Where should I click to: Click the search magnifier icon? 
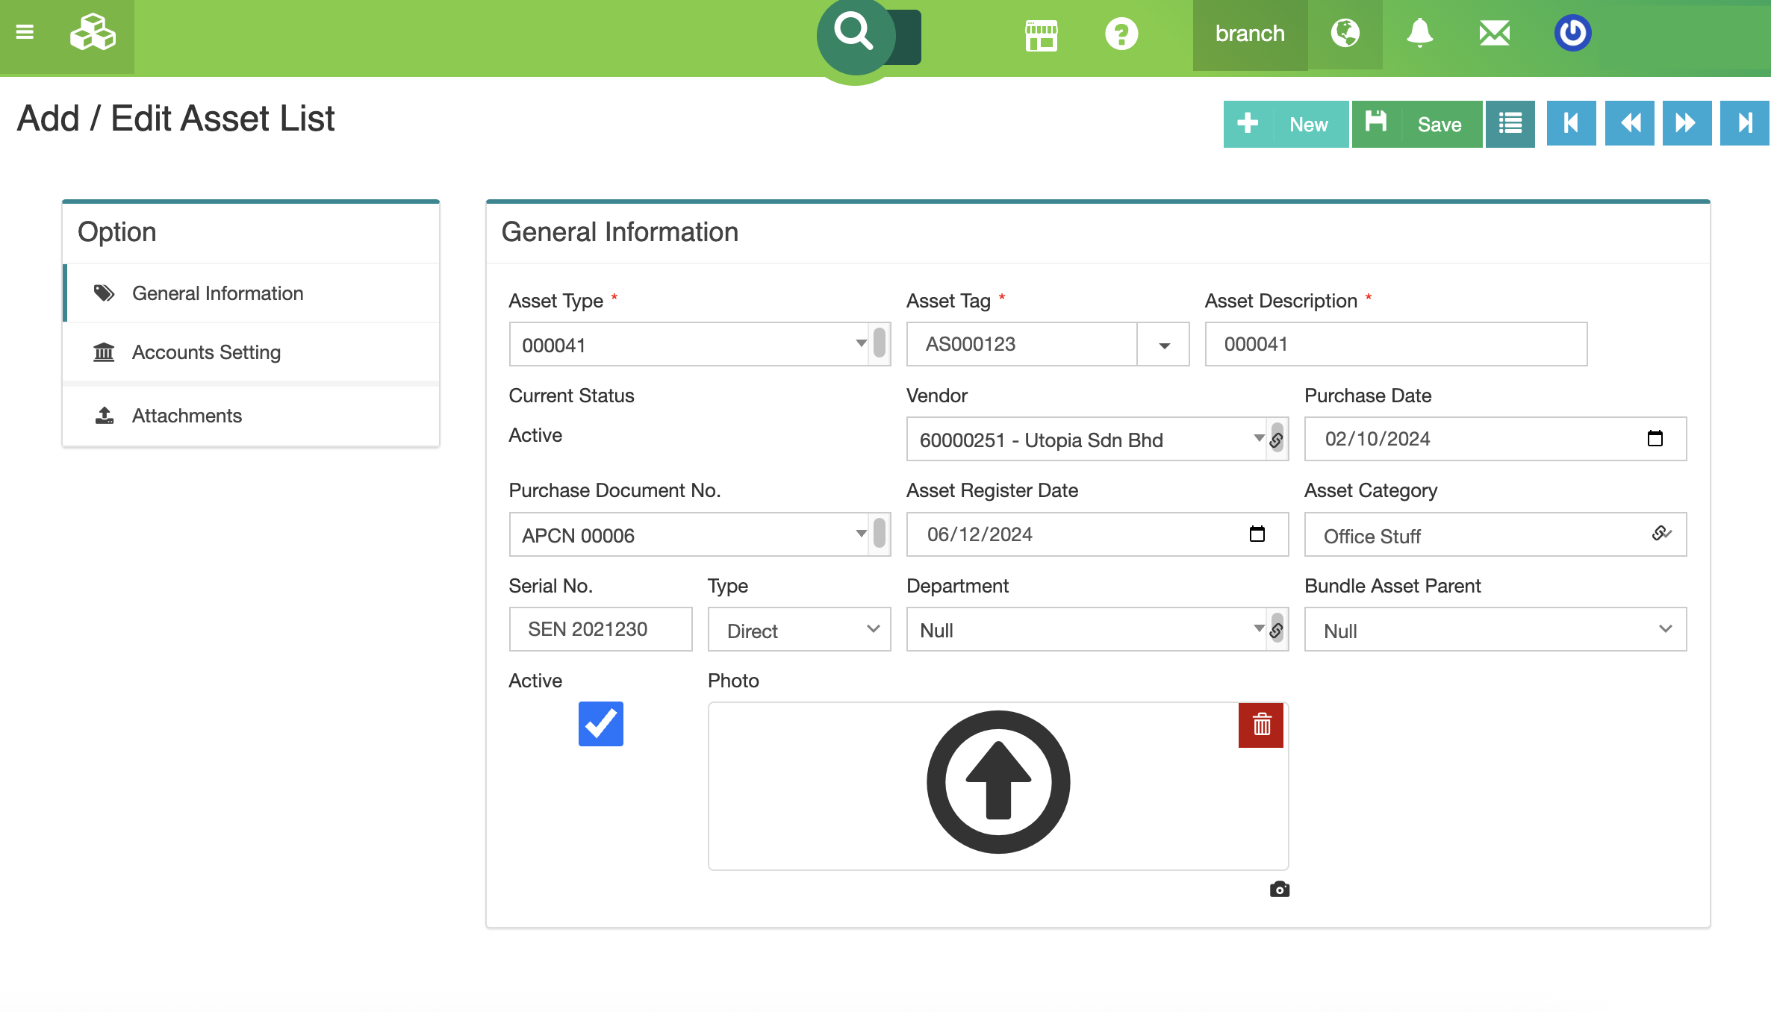click(854, 33)
